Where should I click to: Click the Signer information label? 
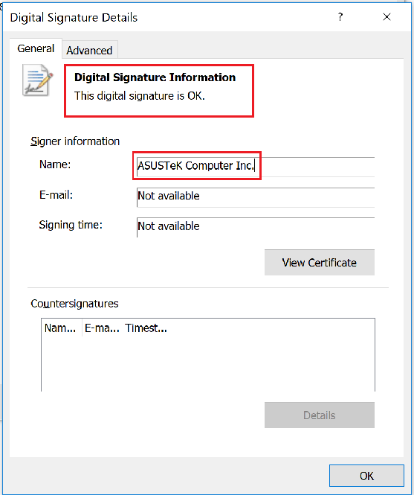click(x=75, y=141)
